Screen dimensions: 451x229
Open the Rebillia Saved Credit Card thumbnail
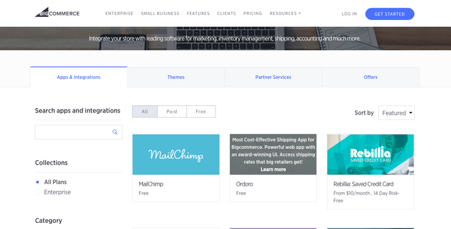point(370,155)
